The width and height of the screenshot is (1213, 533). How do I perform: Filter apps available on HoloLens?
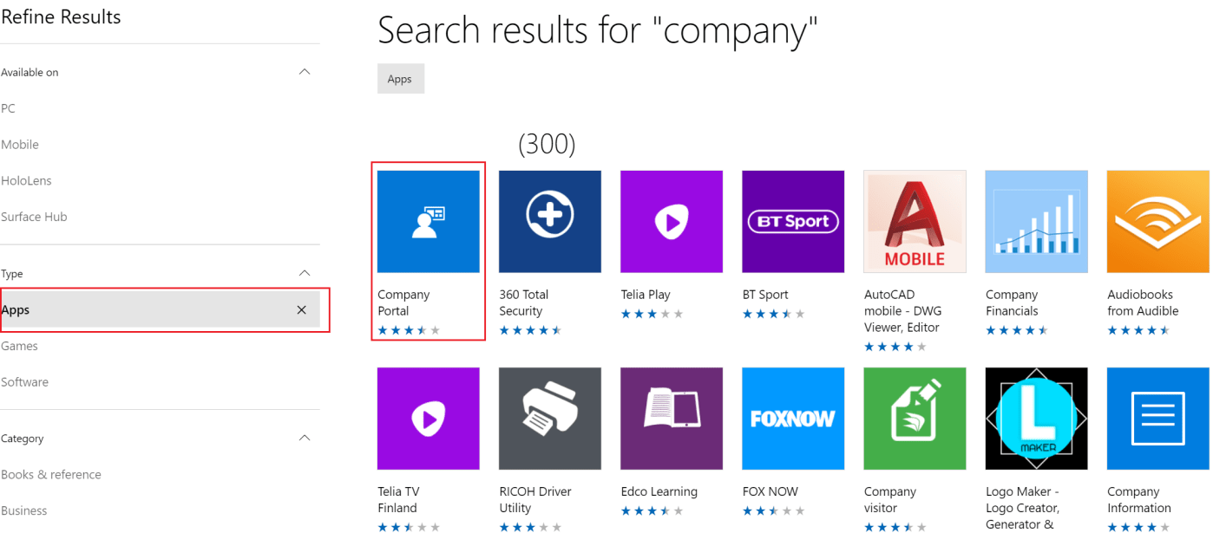24,180
